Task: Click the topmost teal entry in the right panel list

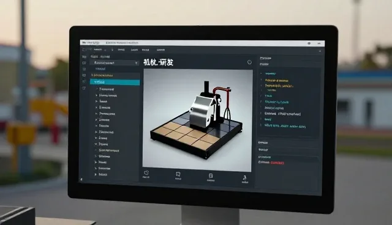Action: click(270, 73)
